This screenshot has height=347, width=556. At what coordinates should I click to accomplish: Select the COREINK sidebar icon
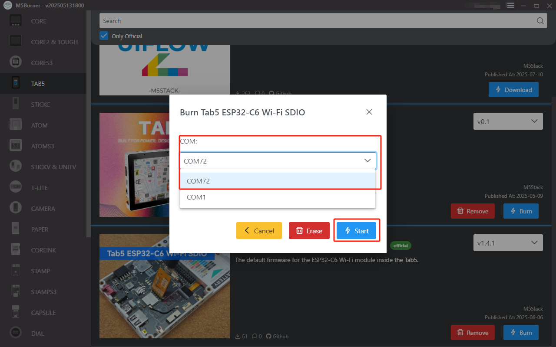click(x=16, y=250)
